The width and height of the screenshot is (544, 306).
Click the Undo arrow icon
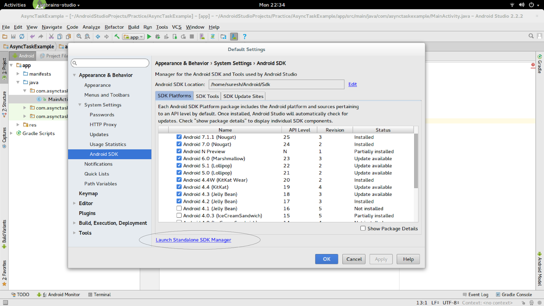(x=33, y=36)
